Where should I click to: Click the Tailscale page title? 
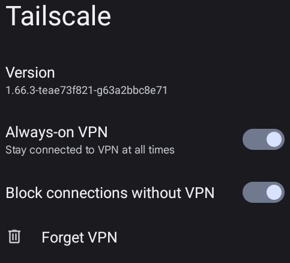point(58,16)
